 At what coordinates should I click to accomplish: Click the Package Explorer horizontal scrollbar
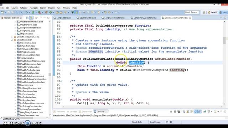click(x=25, y=118)
